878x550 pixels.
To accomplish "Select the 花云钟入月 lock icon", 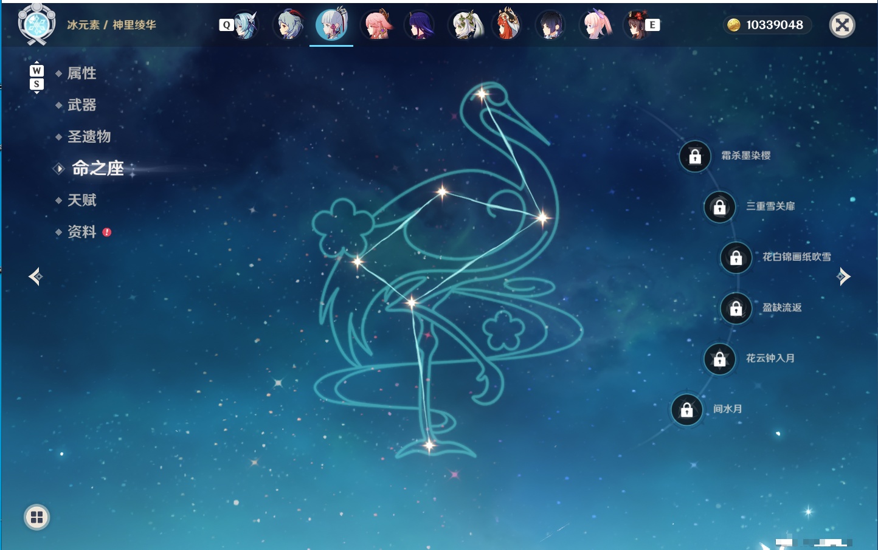I will (x=719, y=359).
